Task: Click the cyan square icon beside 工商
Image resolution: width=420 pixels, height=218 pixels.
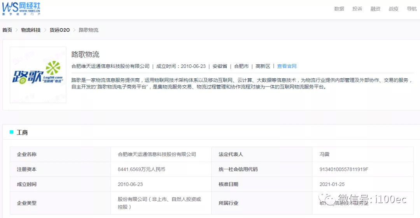Action: pos(11,132)
